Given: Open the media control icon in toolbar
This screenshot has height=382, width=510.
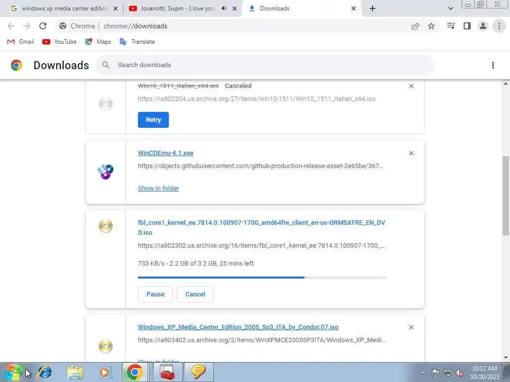Looking at the screenshot, I should 451,26.
